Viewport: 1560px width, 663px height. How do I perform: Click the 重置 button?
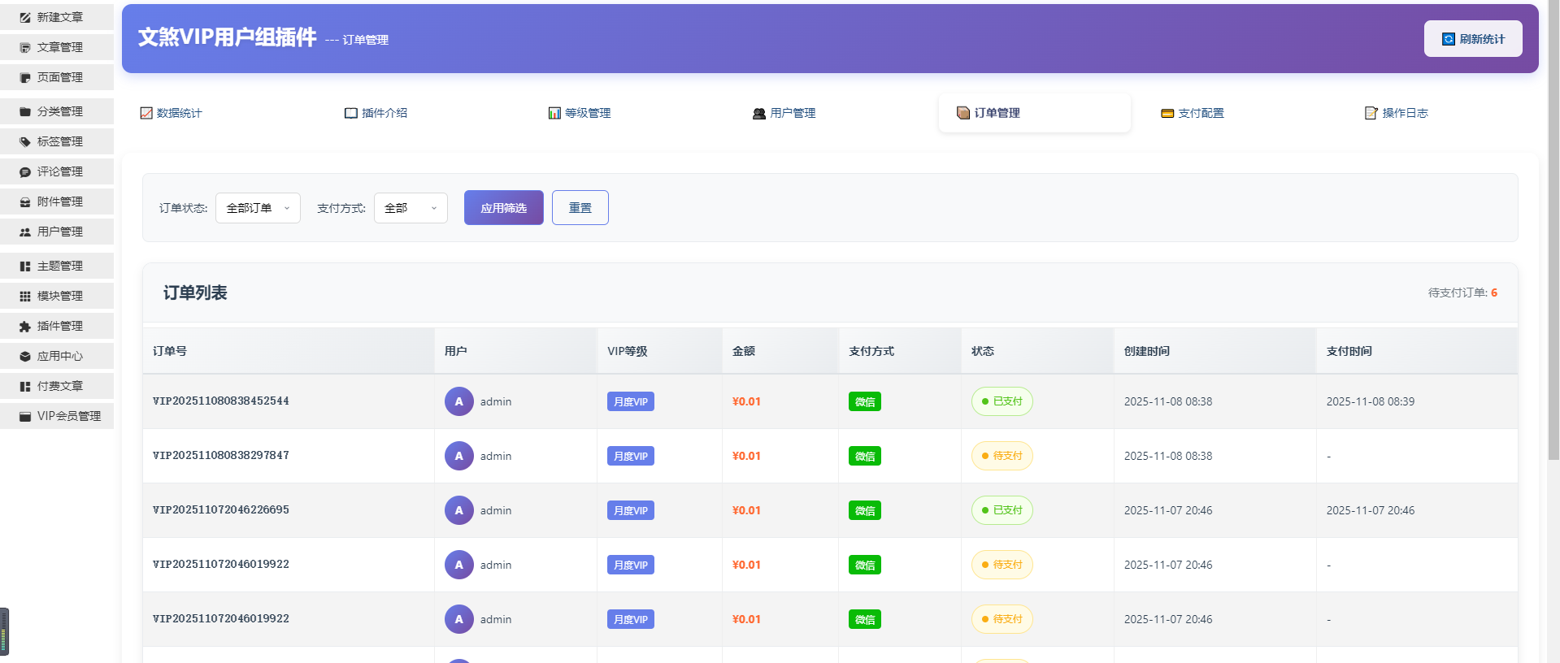point(580,208)
